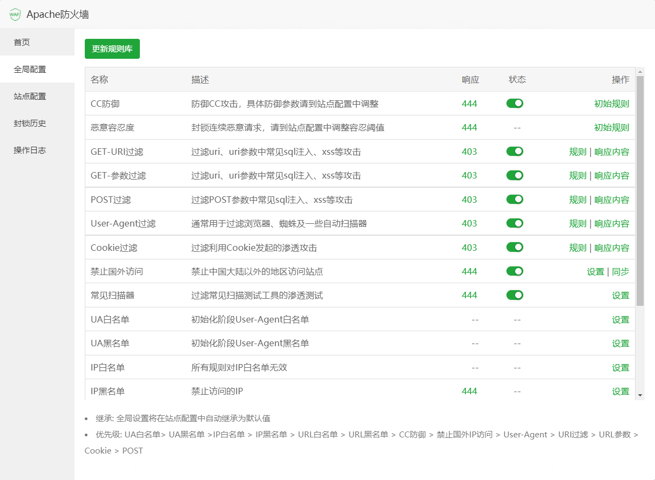Open 封锁历史 from the sidebar
Screen dimensions: 655x480
coord(37,123)
